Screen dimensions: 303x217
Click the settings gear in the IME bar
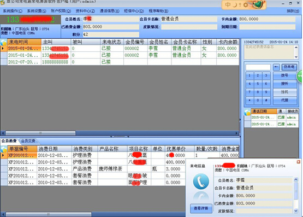[246, 4]
